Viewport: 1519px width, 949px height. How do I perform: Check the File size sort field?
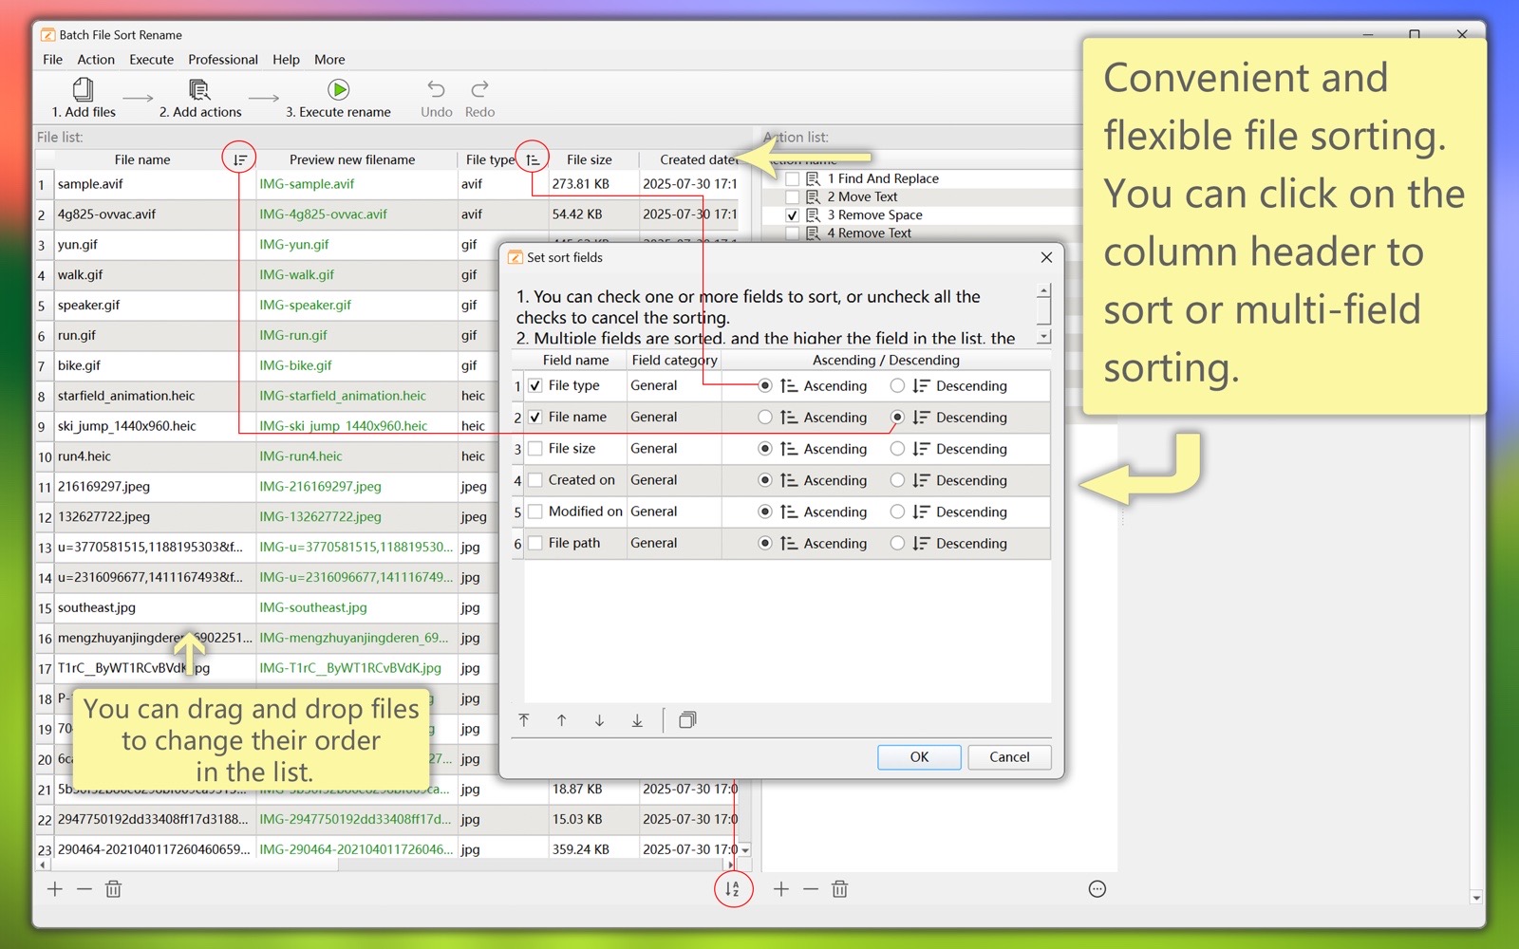point(535,449)
